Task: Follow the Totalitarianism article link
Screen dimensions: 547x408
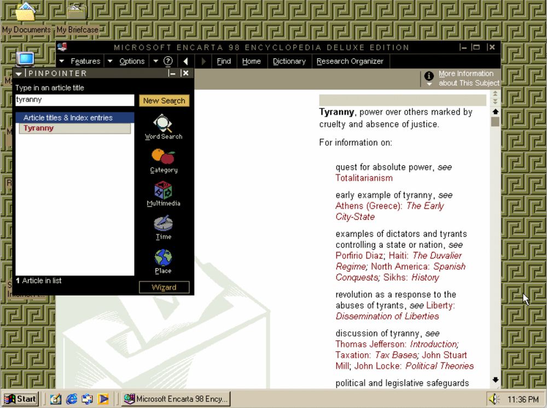Action: coord(364,178)
